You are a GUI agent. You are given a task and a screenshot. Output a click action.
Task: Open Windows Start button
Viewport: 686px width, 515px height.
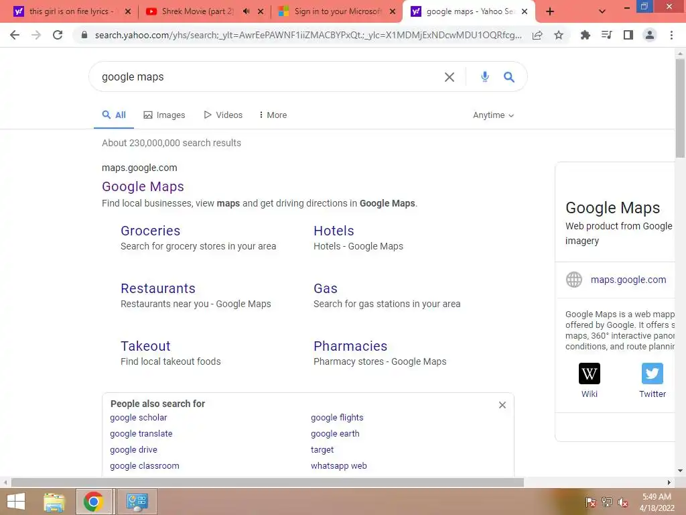coord(16,502)
